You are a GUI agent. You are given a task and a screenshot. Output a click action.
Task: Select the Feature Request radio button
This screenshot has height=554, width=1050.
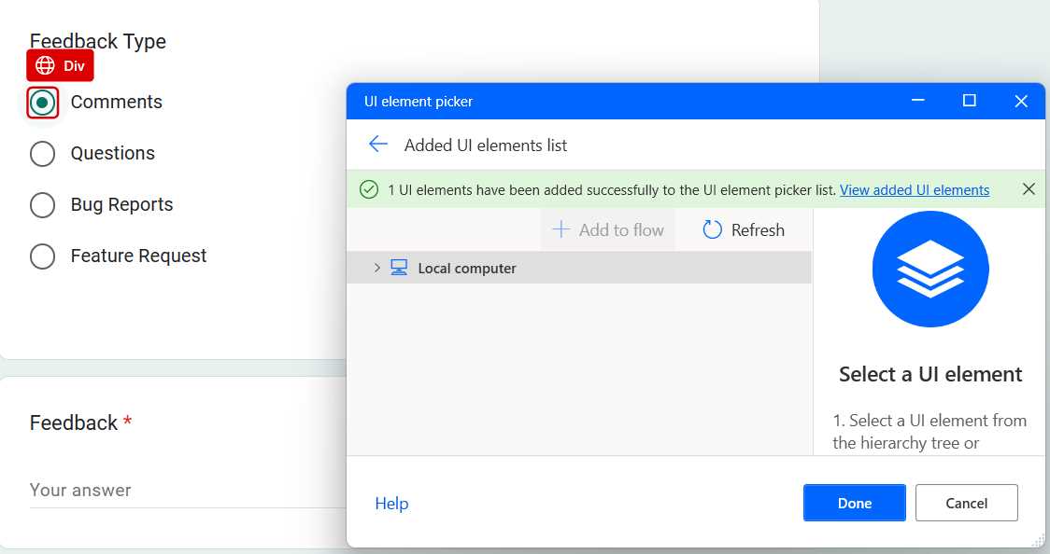(x=42, y=256)
